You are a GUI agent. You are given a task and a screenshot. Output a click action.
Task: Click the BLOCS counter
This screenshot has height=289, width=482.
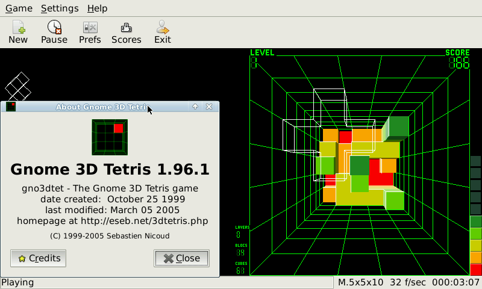[241, 250]
